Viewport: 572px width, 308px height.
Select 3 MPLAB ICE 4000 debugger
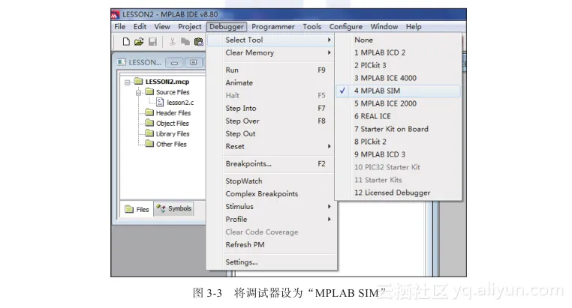pyautogui.click(x=398, y=78)
